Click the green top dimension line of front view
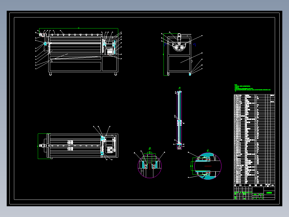Screen dimensions: 289x217 [79, 28]
